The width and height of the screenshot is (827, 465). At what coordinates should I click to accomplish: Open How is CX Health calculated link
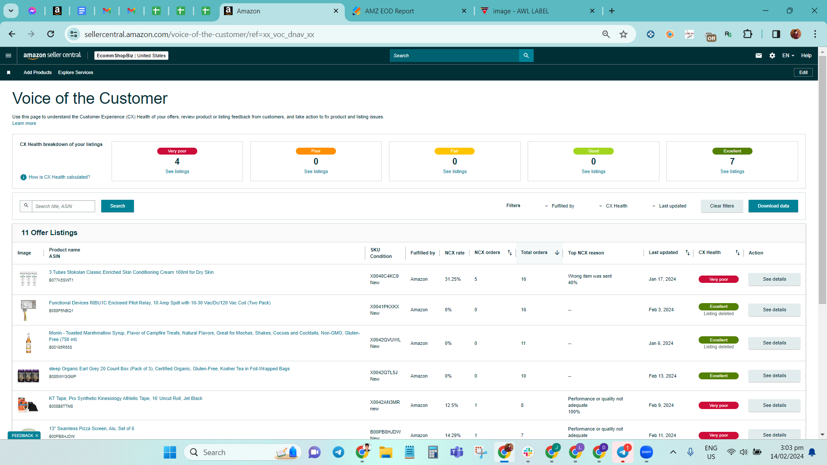(59, 177)
